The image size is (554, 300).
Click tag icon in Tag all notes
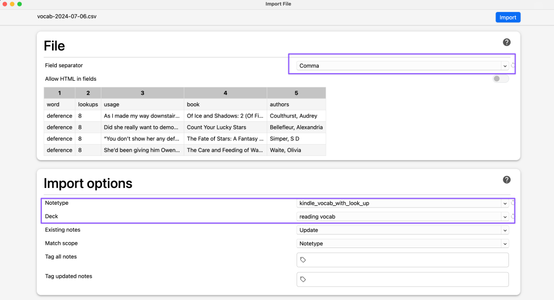tap(303, 260)
